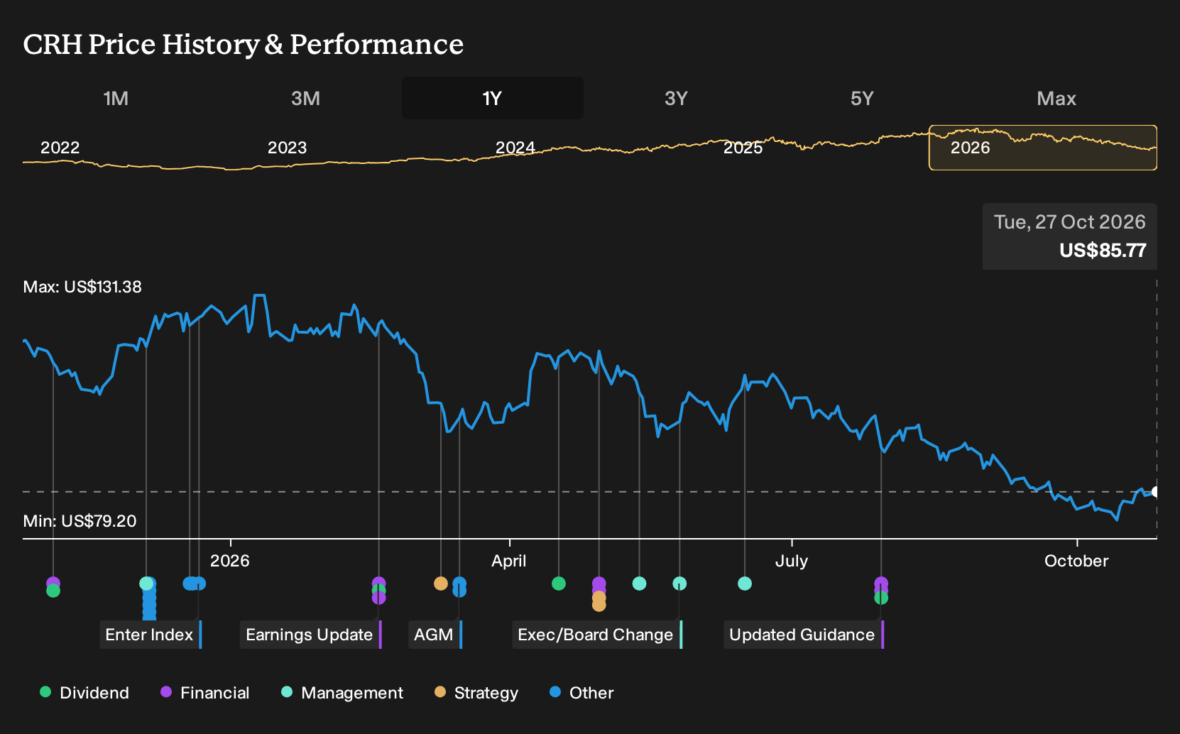The width and height of the screenshot is (1180, 734).
Task: Jump to 2024 on the overview timeline
Action: (515, 148)
